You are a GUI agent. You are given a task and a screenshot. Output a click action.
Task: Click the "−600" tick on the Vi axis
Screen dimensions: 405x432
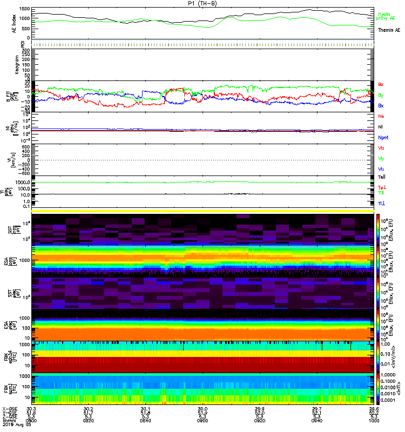(24, 173)
